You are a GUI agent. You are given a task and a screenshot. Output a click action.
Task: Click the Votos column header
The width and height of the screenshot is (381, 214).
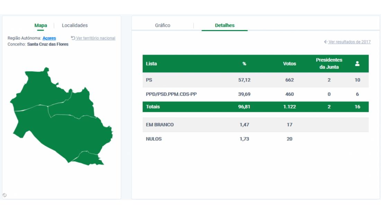(289, 64)
